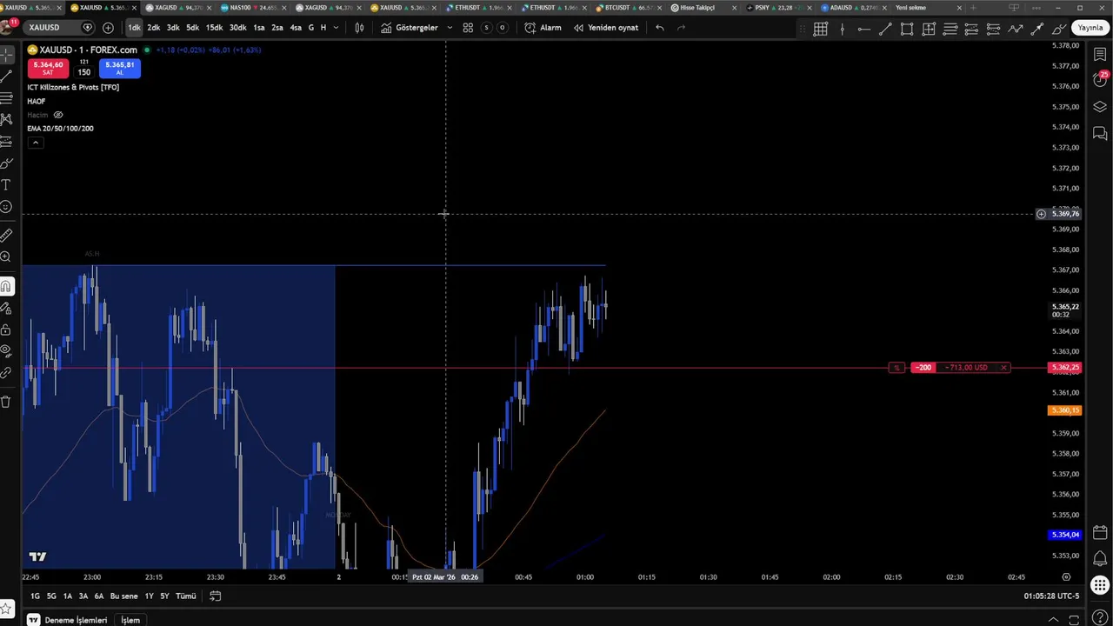Click the undo arrow
The image size is (1113, 626).
point(660,28)
